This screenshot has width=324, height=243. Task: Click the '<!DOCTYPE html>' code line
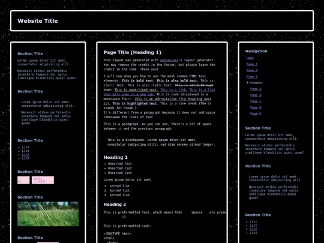tap(117, 233)
